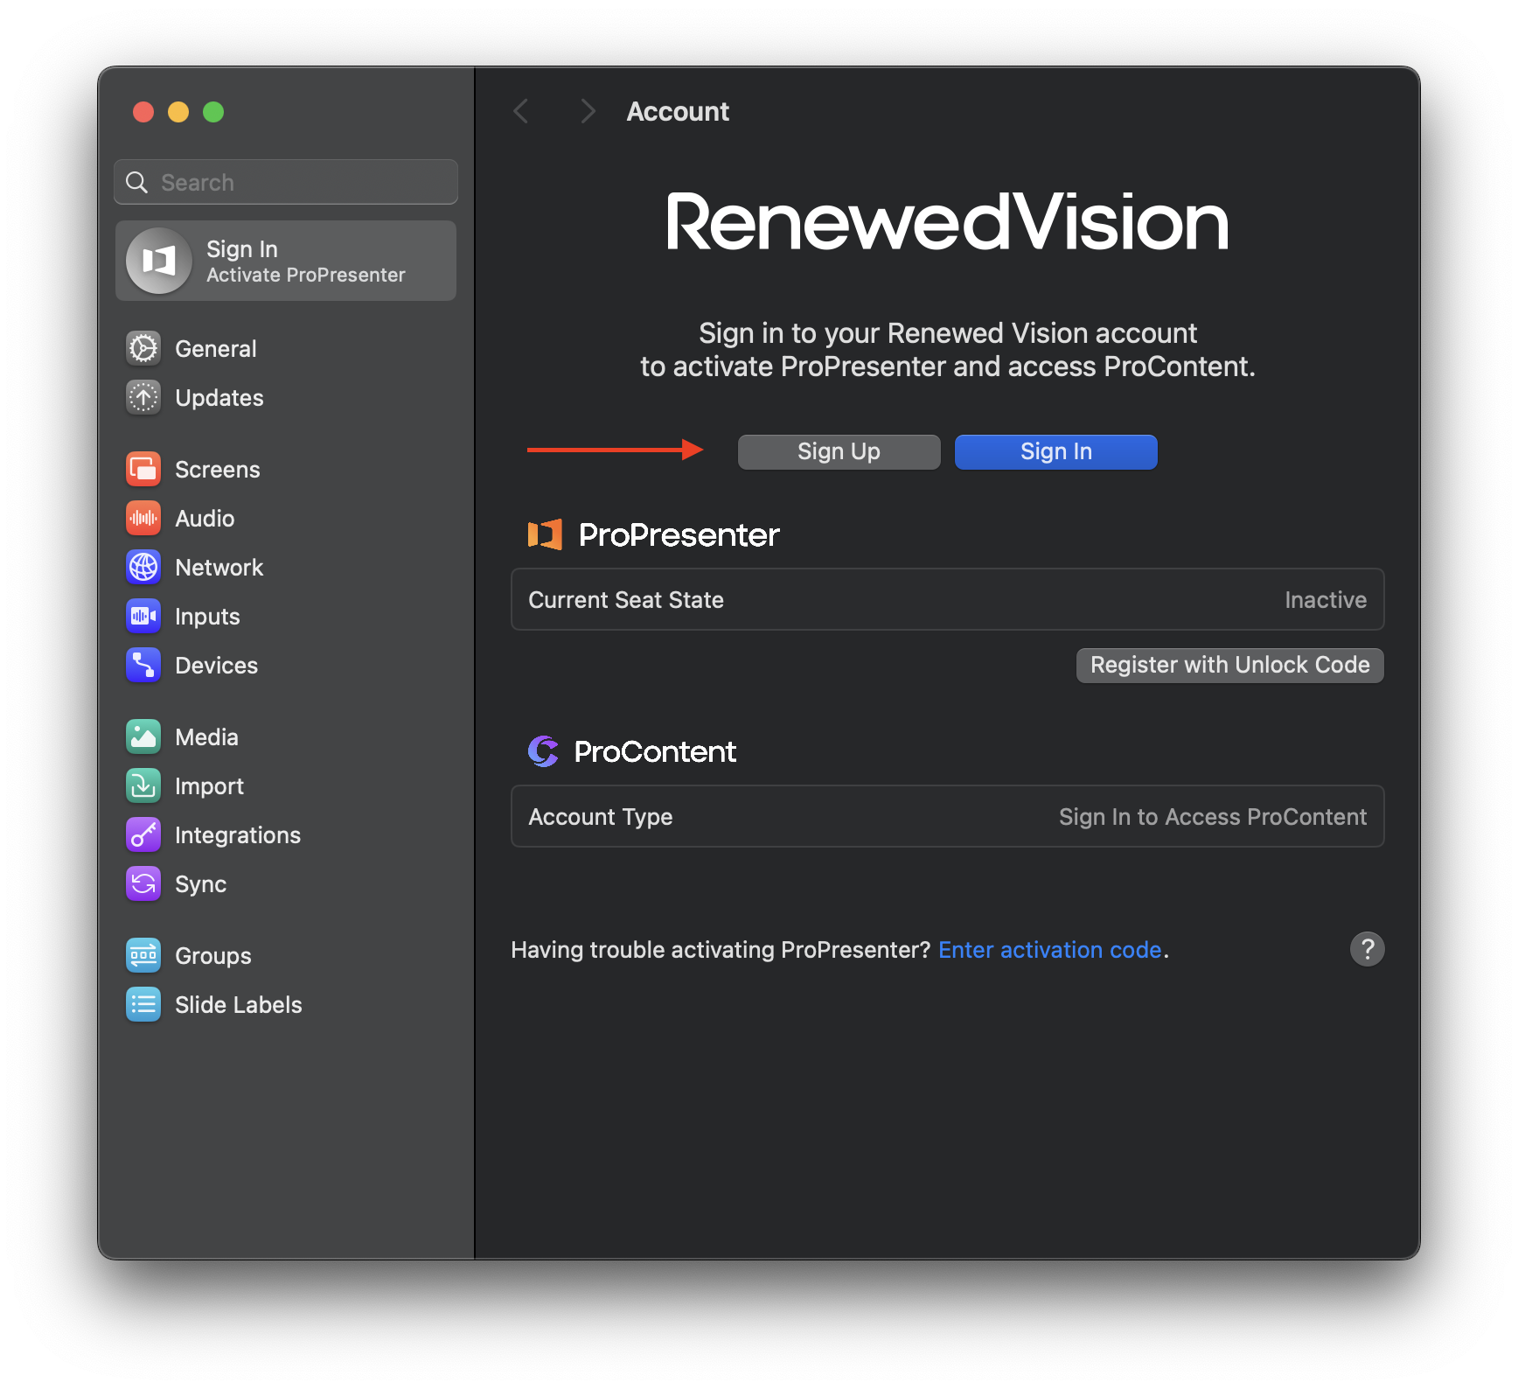Click the Import label in sidebar

210,786
